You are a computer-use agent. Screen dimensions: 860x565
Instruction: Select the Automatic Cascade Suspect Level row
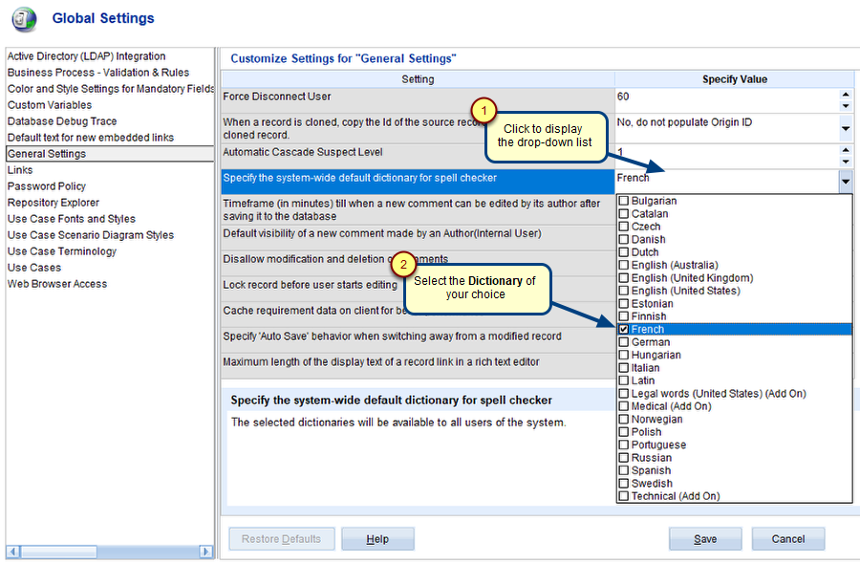pos(418,157)
